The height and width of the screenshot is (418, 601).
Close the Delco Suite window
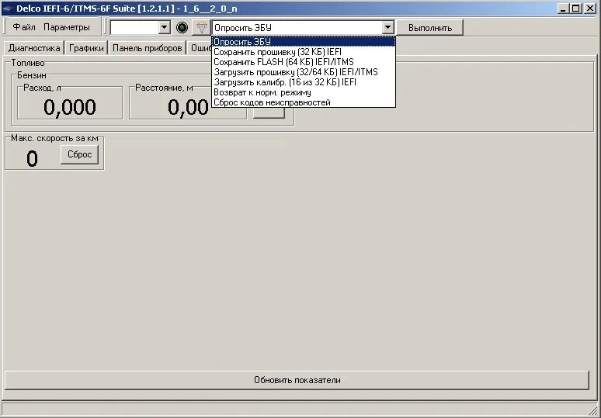[x=590, y=8]
